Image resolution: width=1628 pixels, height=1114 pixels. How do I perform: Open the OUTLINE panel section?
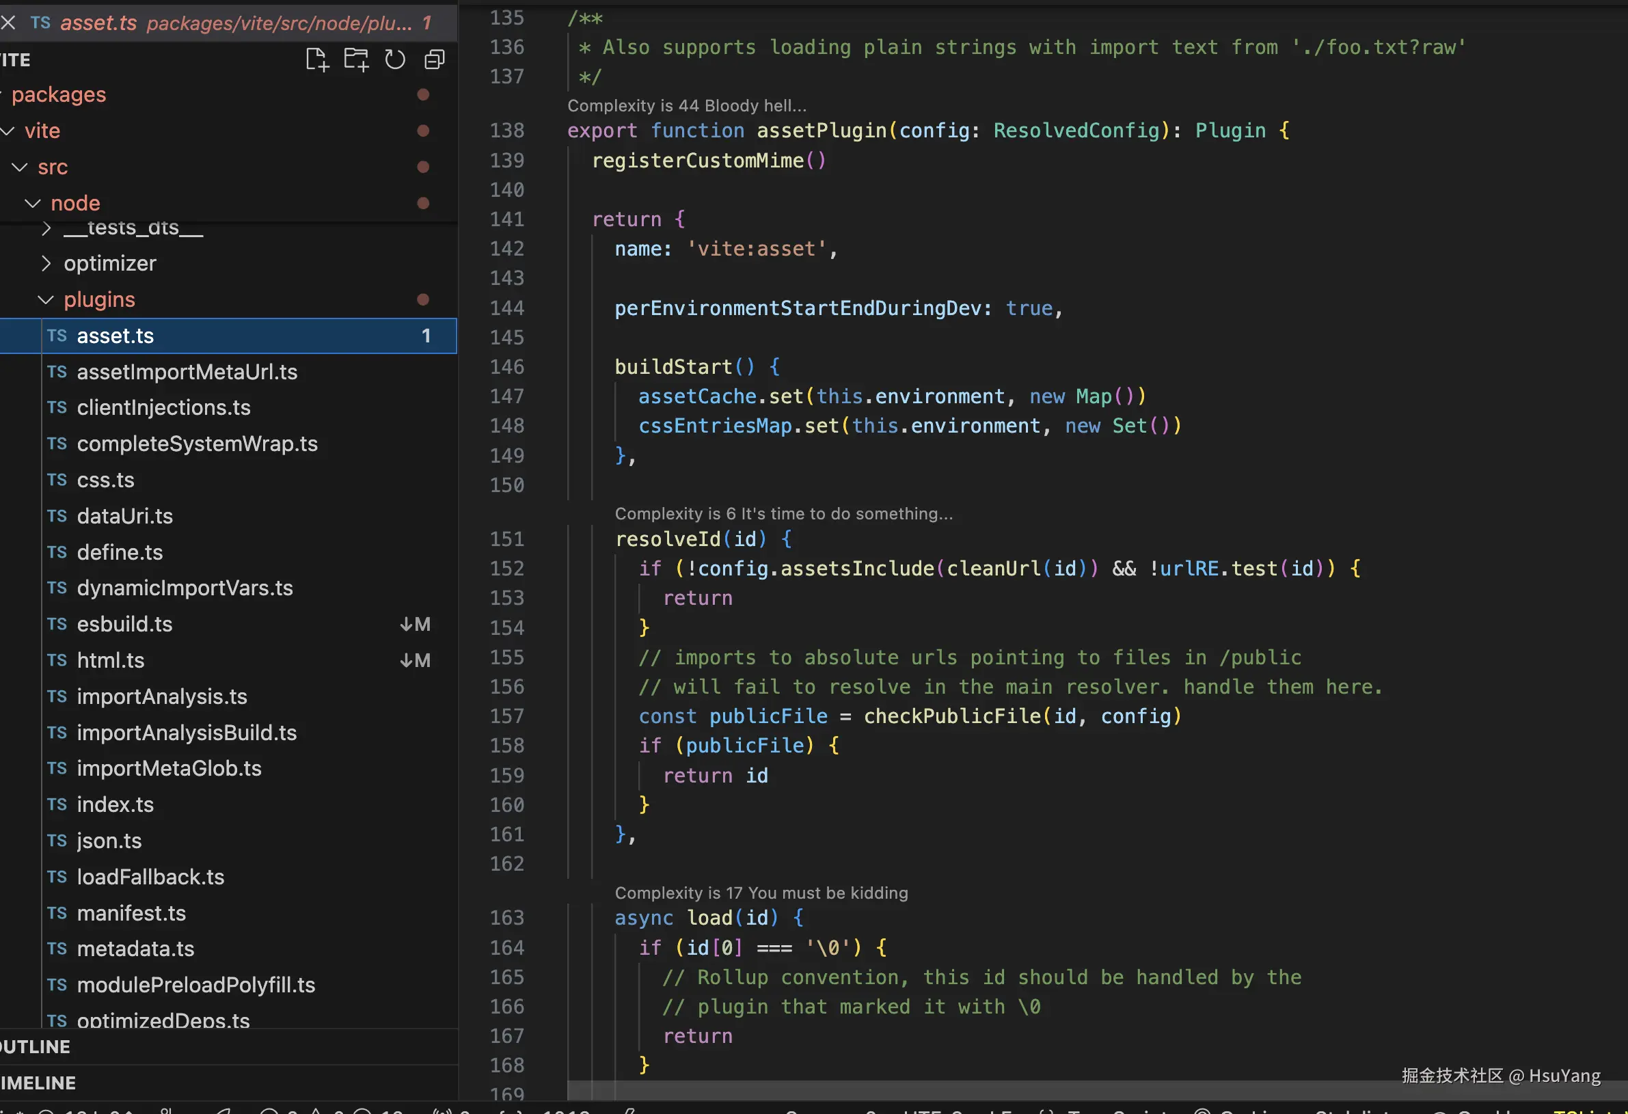(36, 1047)
